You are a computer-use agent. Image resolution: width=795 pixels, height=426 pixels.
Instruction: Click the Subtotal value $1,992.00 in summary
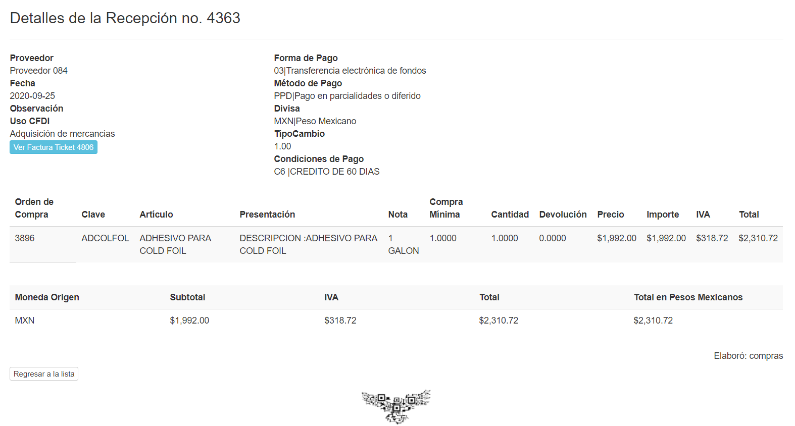pyautogui.click(x=189, y=321)
